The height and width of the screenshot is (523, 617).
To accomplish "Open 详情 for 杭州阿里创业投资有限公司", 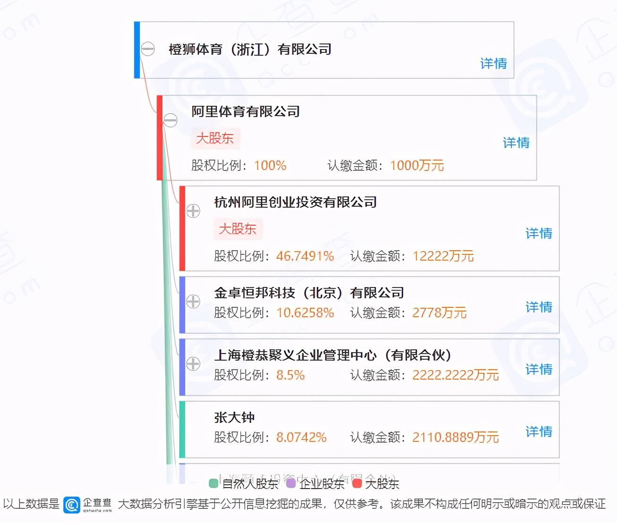I will (539, 233).
